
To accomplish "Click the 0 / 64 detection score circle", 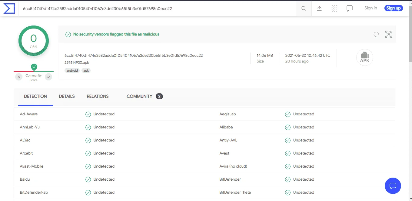I will pyautogui.click(x=34, y=41).
